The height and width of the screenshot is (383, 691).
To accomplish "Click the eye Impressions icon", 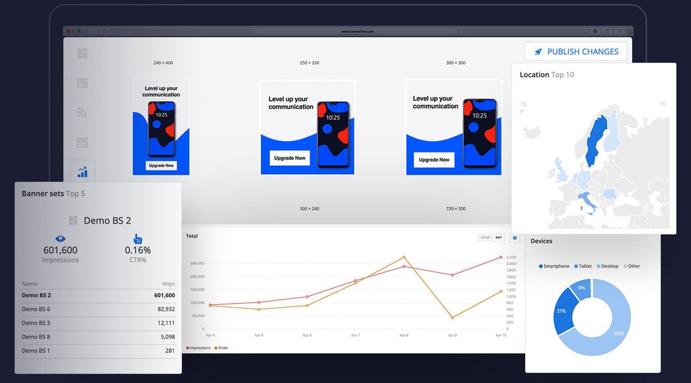I will pyautogui.click(x=60, y=238).
